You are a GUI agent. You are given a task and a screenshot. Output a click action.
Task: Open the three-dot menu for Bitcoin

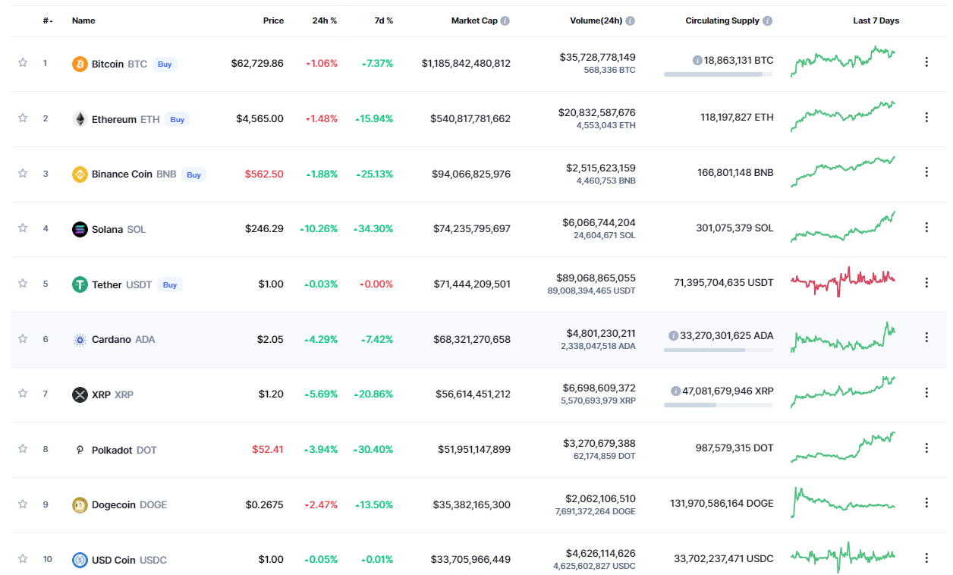pos(926,62)
